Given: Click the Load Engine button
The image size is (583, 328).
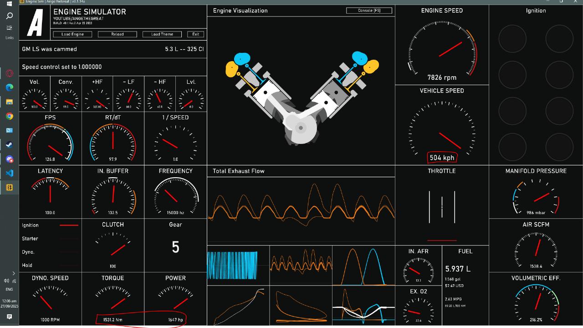Looking at the screenshot, I should (72, 34).
